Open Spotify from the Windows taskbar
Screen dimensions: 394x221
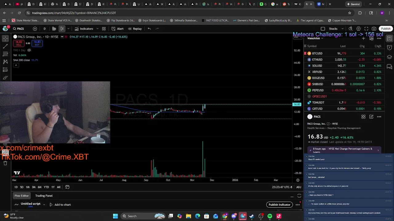pos(270,216)
